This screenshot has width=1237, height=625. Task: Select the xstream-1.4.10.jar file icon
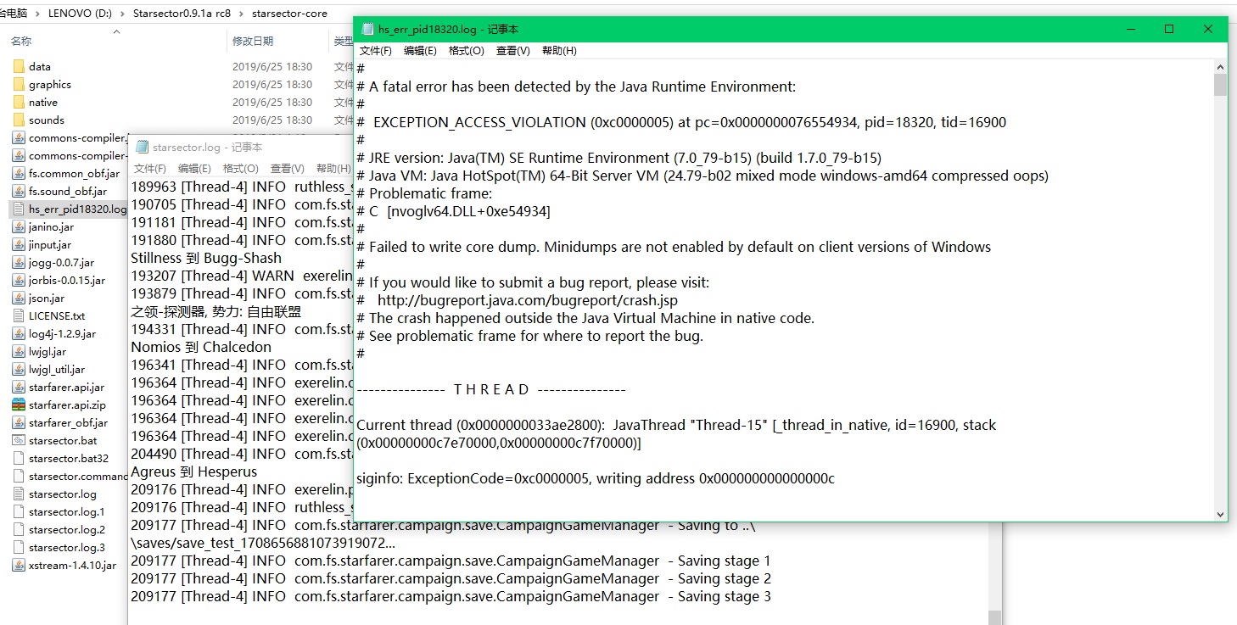tap(19, 565)
